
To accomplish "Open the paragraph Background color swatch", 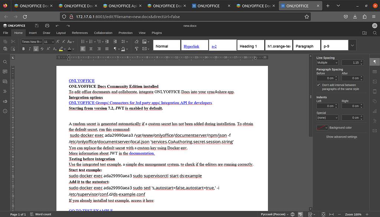I will [322, 127].
